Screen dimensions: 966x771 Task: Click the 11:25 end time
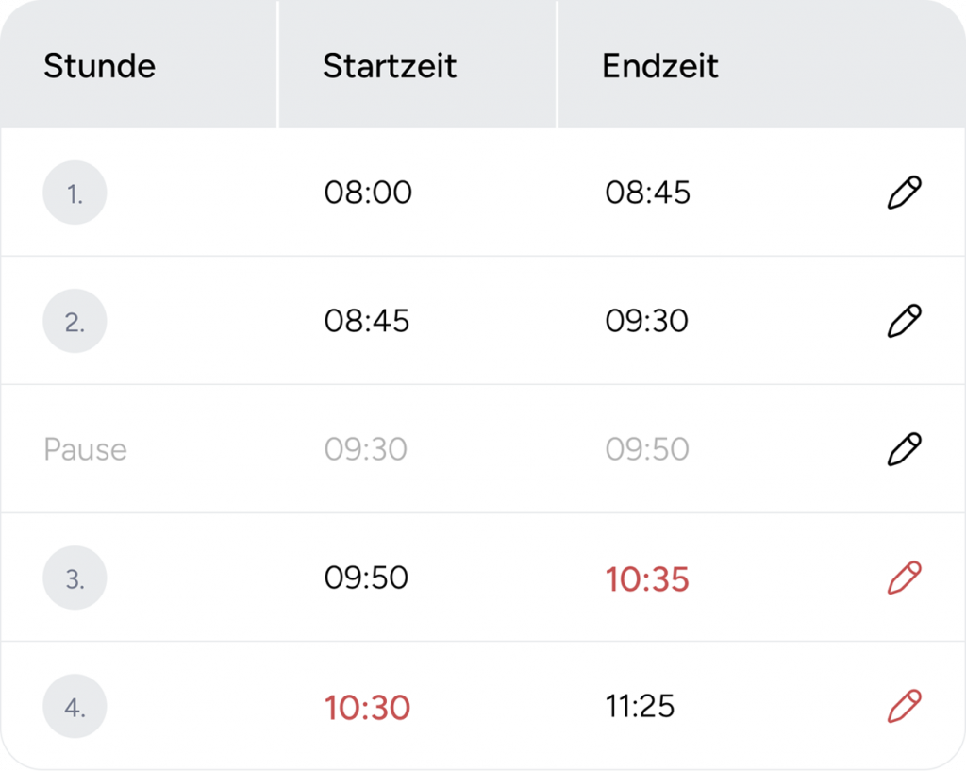coord(640,706)
